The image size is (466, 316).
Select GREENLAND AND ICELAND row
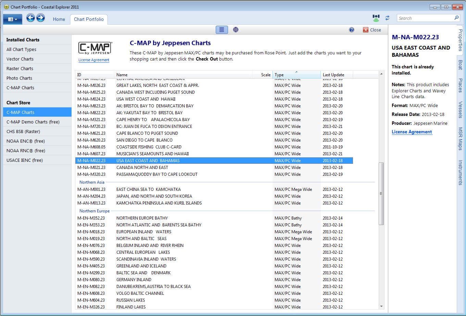[x=214, y=266]
